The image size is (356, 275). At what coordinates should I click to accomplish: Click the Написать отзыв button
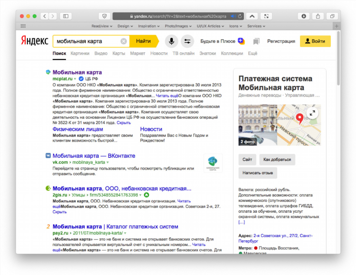click(258, 173)
